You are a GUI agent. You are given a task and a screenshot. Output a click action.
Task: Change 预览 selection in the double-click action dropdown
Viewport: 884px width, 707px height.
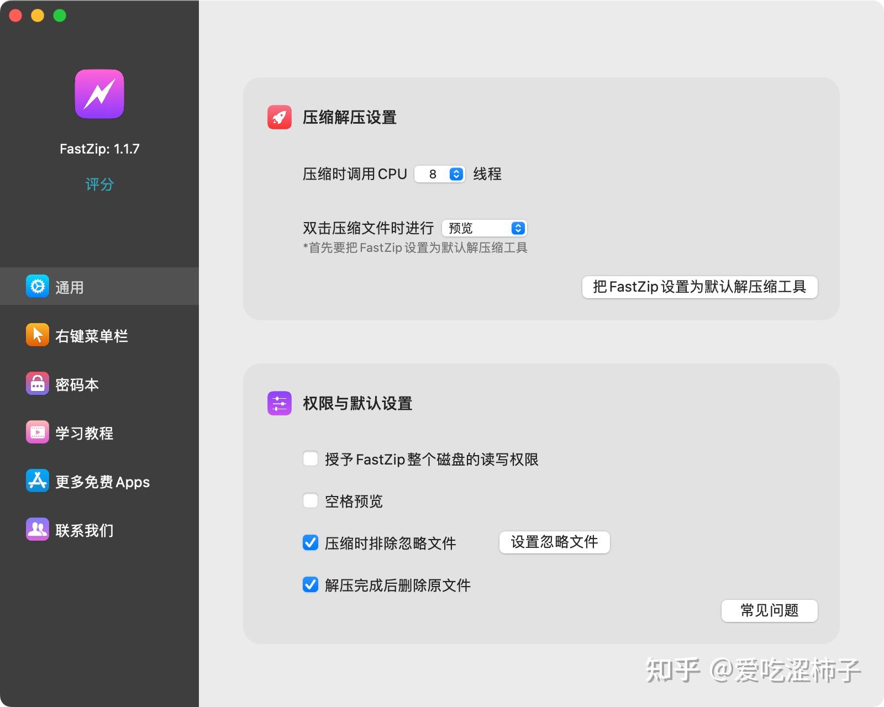coord(483,228)
